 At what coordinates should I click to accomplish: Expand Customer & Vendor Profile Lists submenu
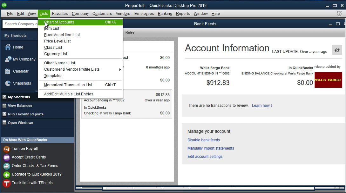(80, 69)
